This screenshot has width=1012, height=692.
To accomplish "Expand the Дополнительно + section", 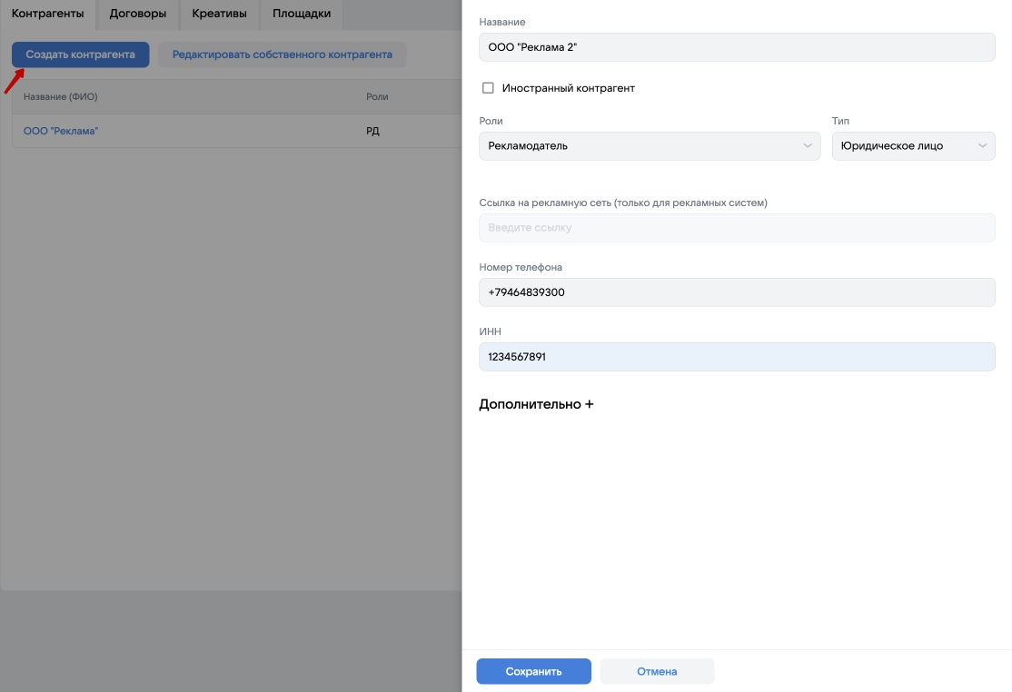I will (536, 404).
